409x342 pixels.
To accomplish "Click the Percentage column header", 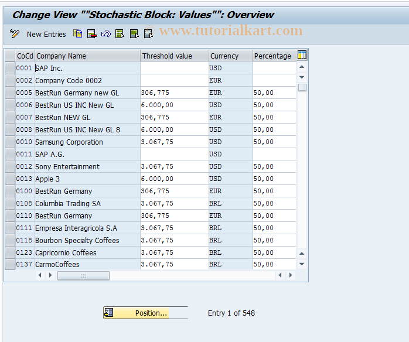I will coord(274,56).
